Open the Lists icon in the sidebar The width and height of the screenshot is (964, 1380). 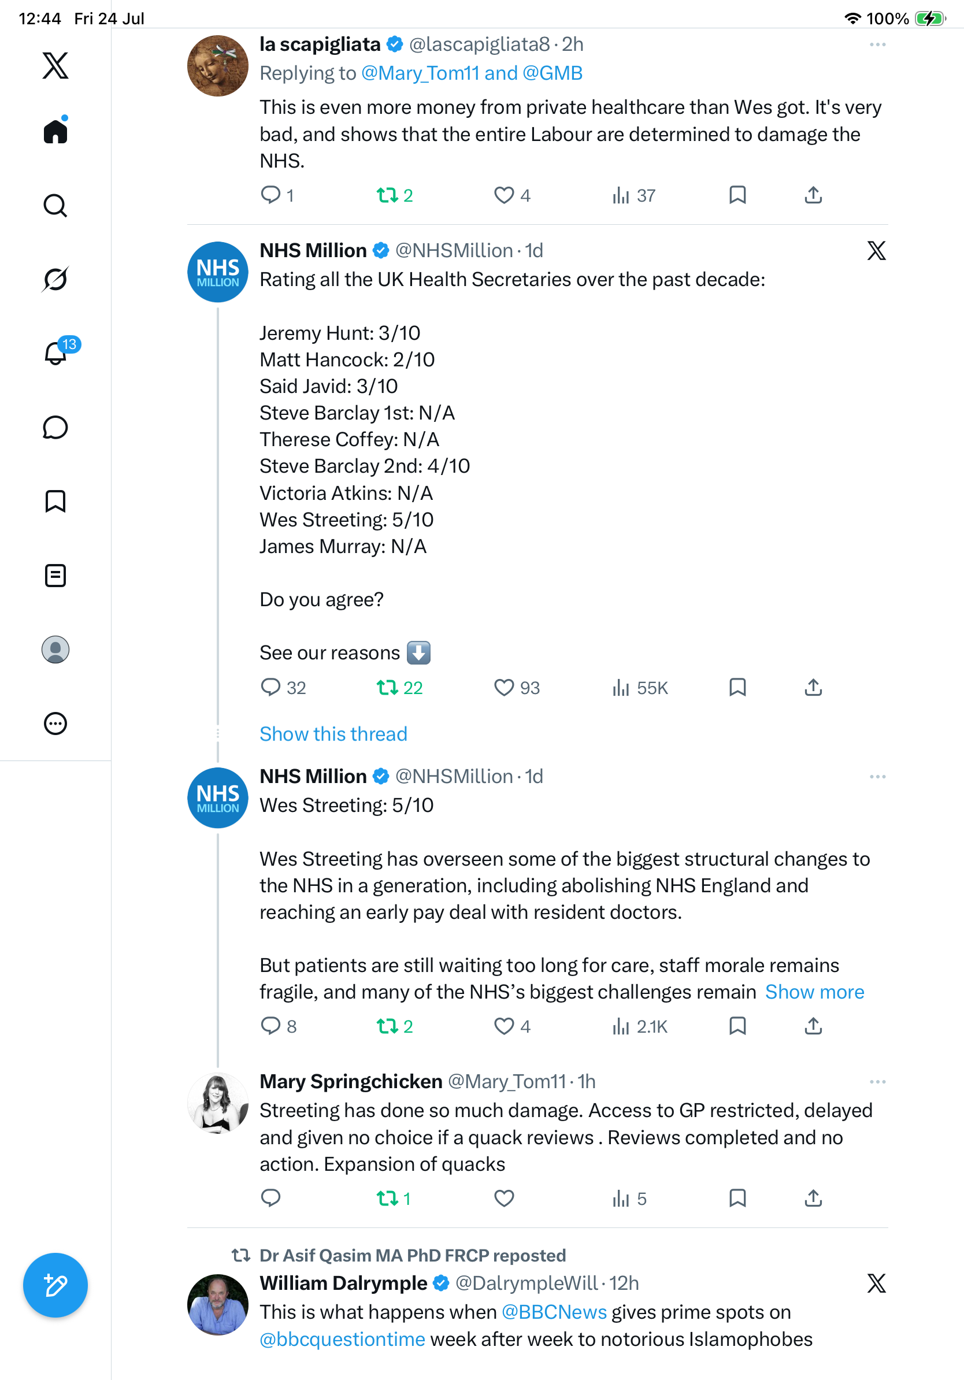(55, 575)
